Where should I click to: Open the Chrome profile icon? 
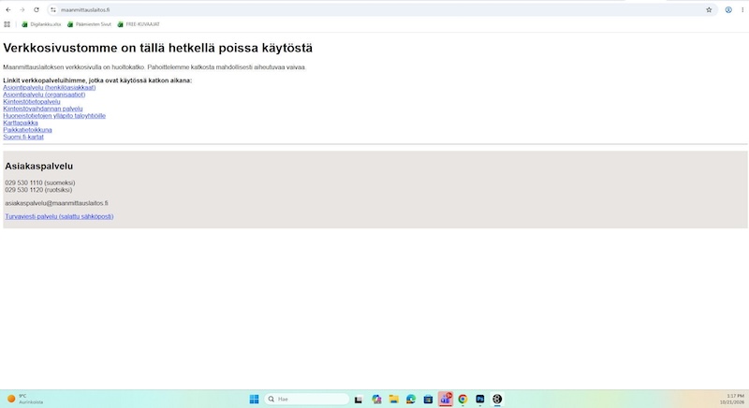pos(728,9)
